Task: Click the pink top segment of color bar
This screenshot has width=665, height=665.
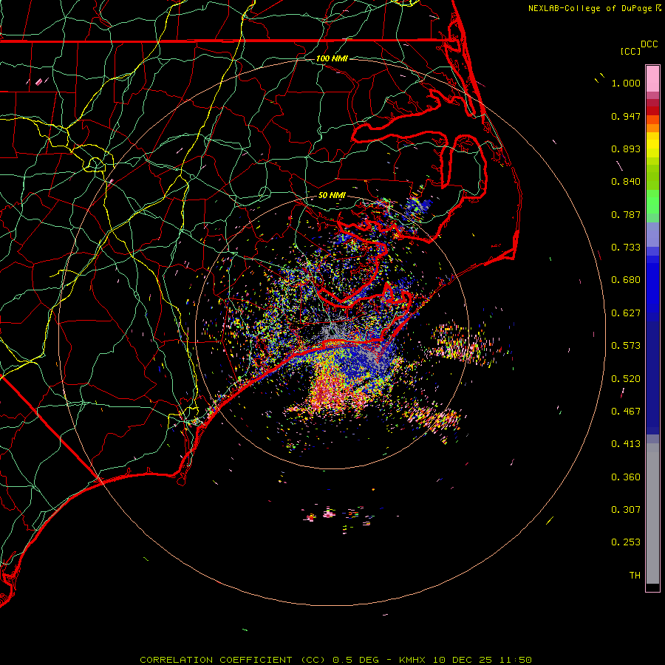Action: 652,79
